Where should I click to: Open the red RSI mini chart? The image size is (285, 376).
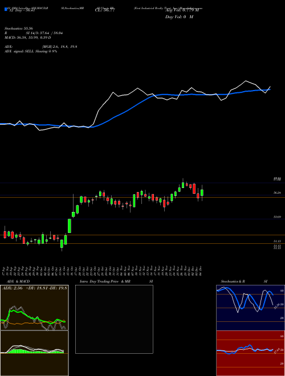point(250,353)
